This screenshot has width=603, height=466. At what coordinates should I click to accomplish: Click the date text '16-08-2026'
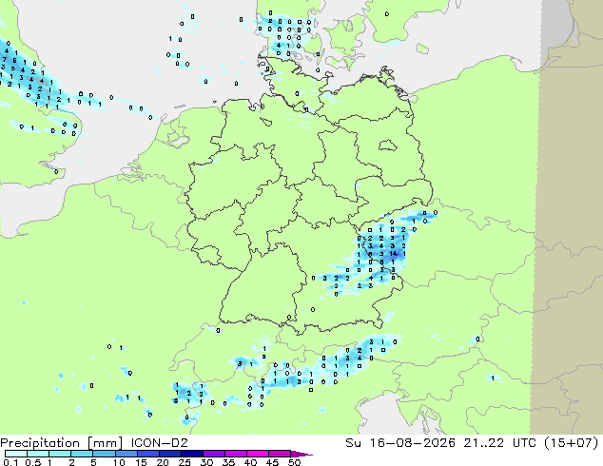tap(412, 443)
